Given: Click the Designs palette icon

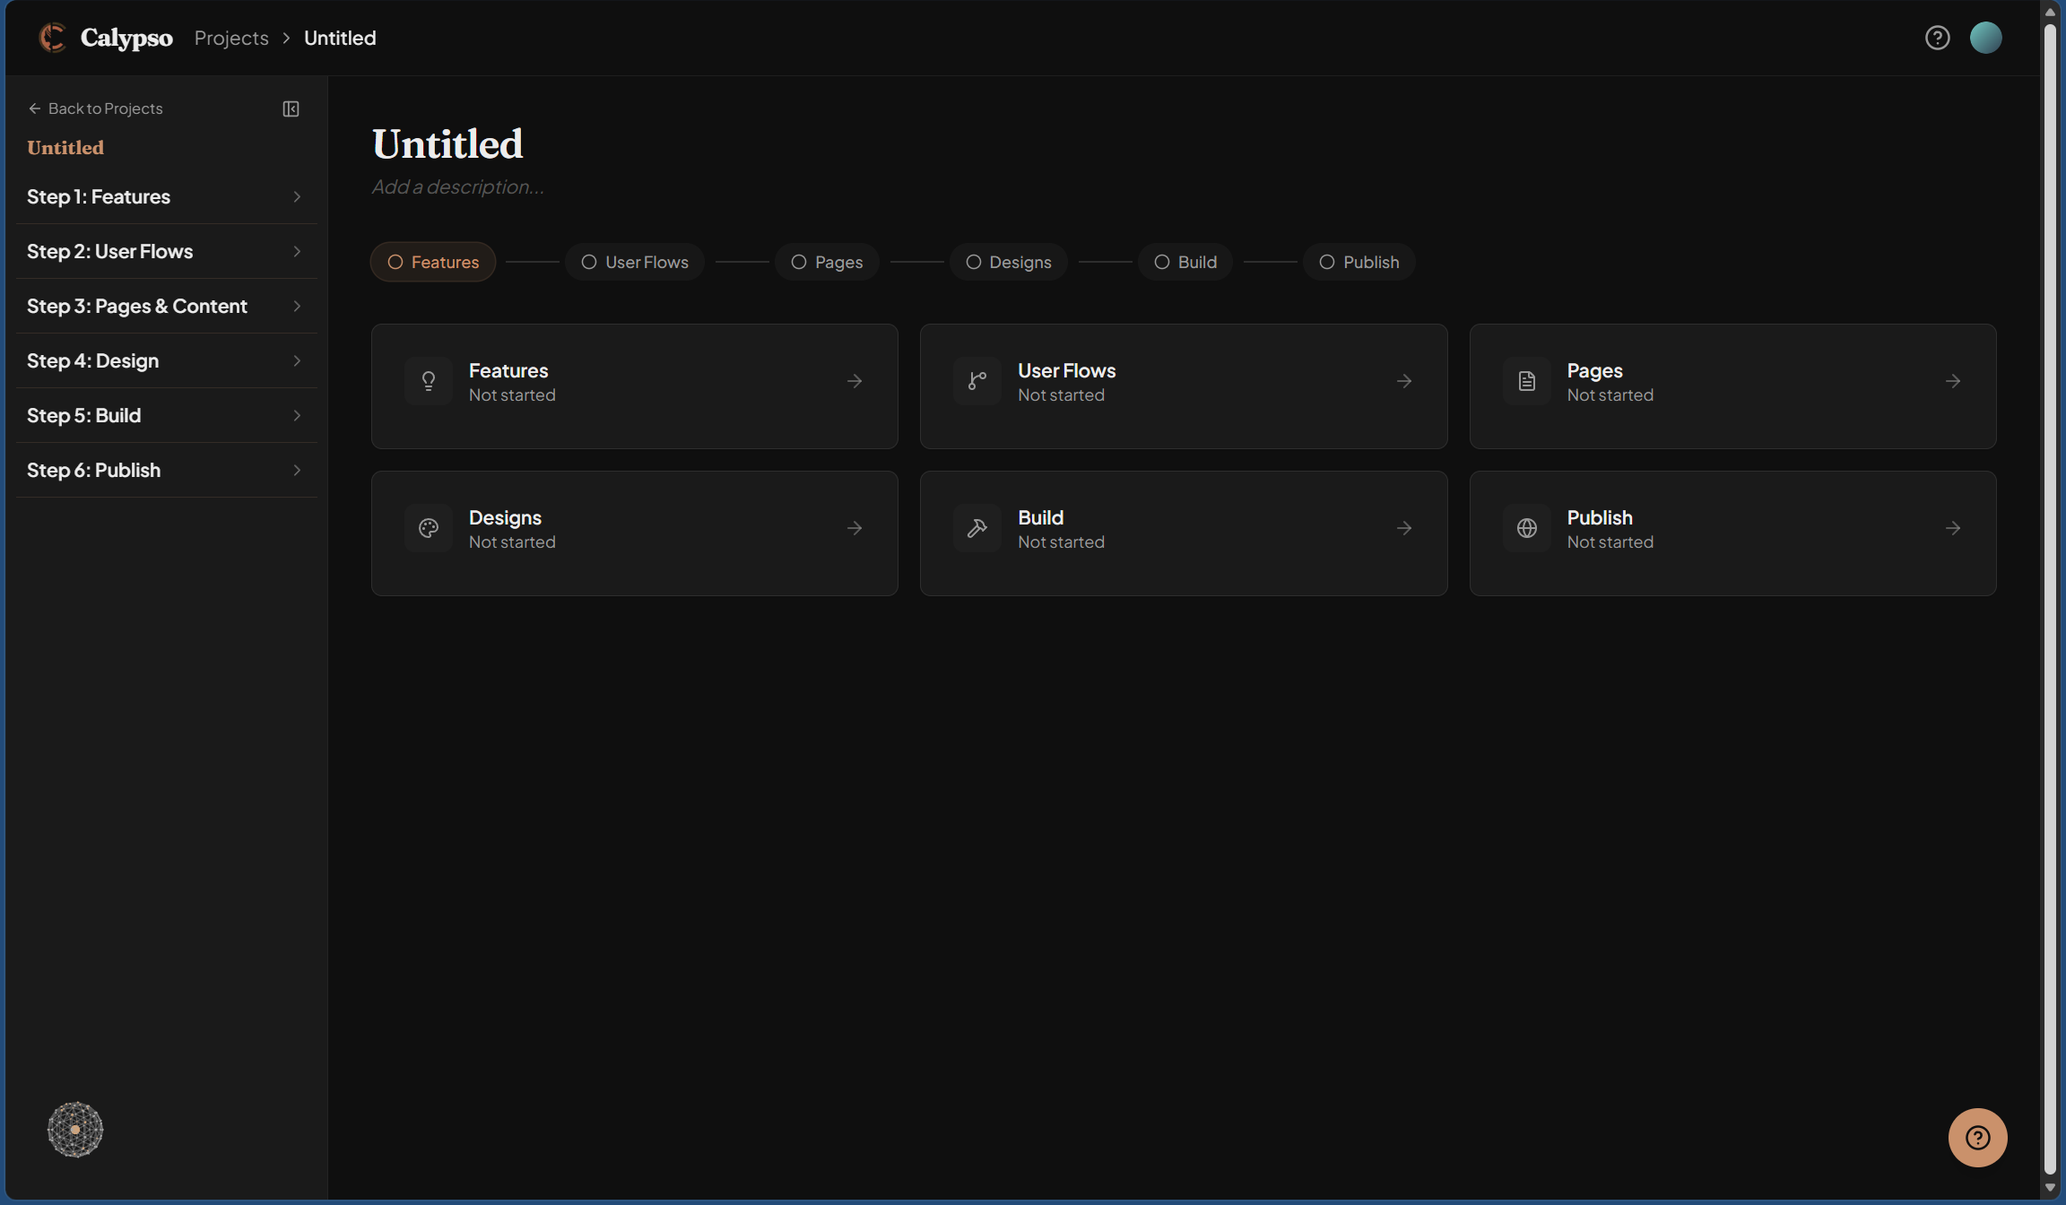Looking at the screenshot, I should pos(429,527).
